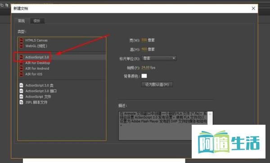Click the ActionScript 3.0 file icon
The image size is (270, 163).
pyautogui.click(x=21, y=57)
